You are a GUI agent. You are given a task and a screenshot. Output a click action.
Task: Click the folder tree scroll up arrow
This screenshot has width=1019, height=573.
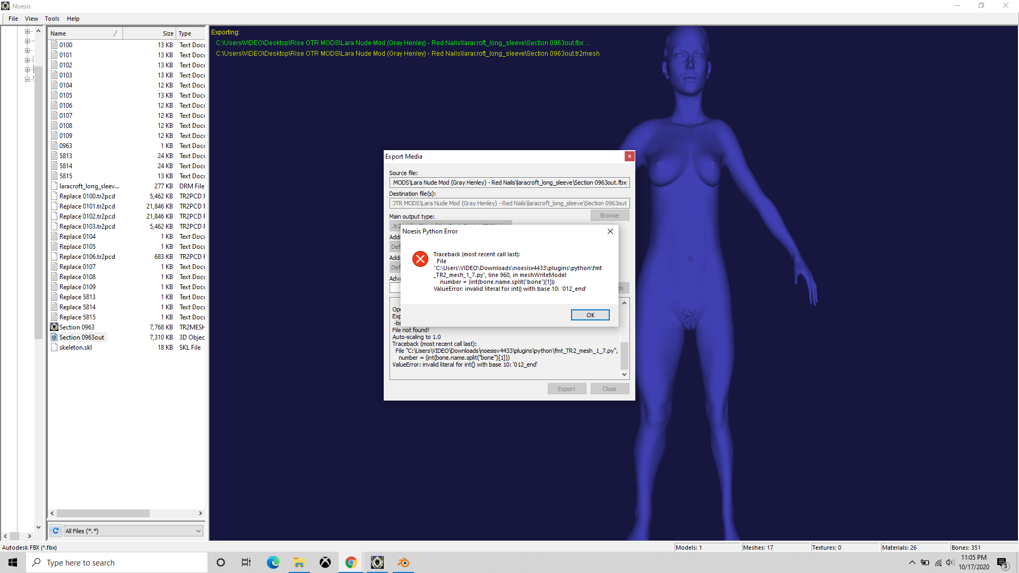pyautogui.click(x=38, y=31)
